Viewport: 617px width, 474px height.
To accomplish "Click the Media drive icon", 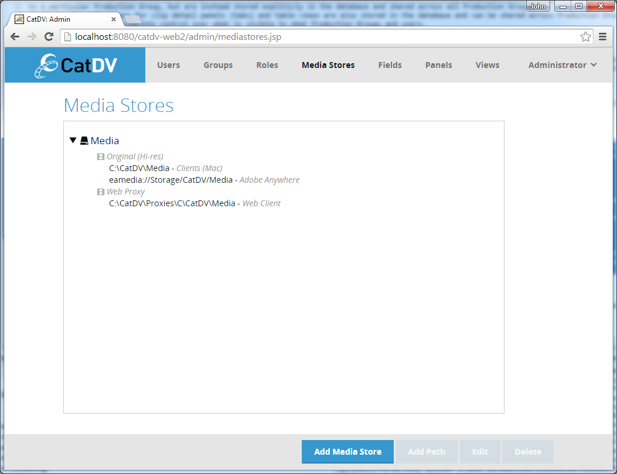I will coord(84,141).
